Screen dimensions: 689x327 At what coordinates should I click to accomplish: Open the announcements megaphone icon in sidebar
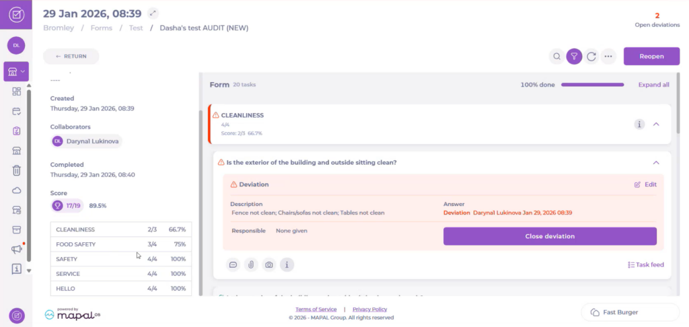click(16, 250)
